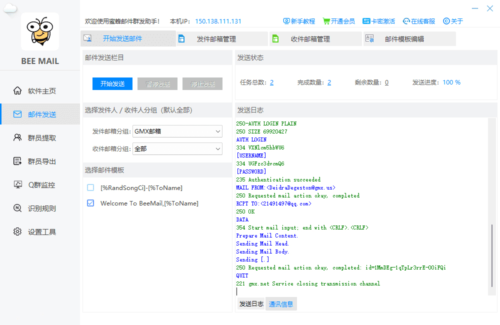Select the 发送日志 bottom tab
Image resolution: width=500 pixels, height=325 pixels.
[x=251, y=303]
